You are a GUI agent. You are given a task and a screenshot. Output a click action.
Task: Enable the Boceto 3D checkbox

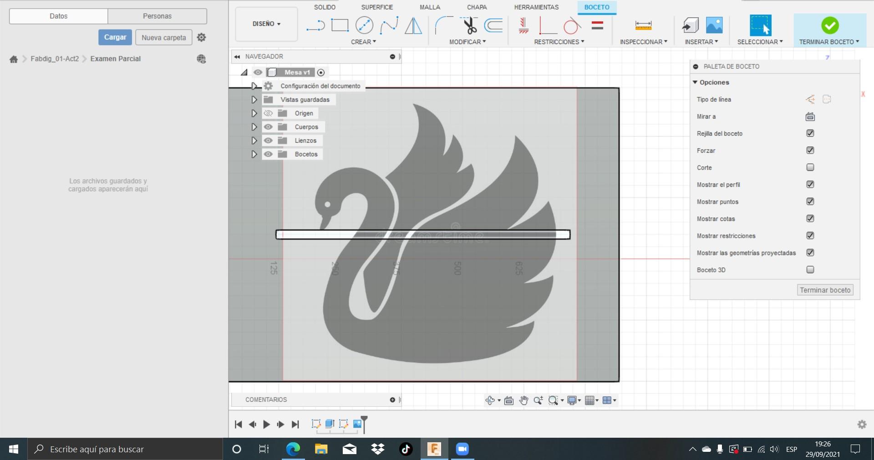(810, 270)
